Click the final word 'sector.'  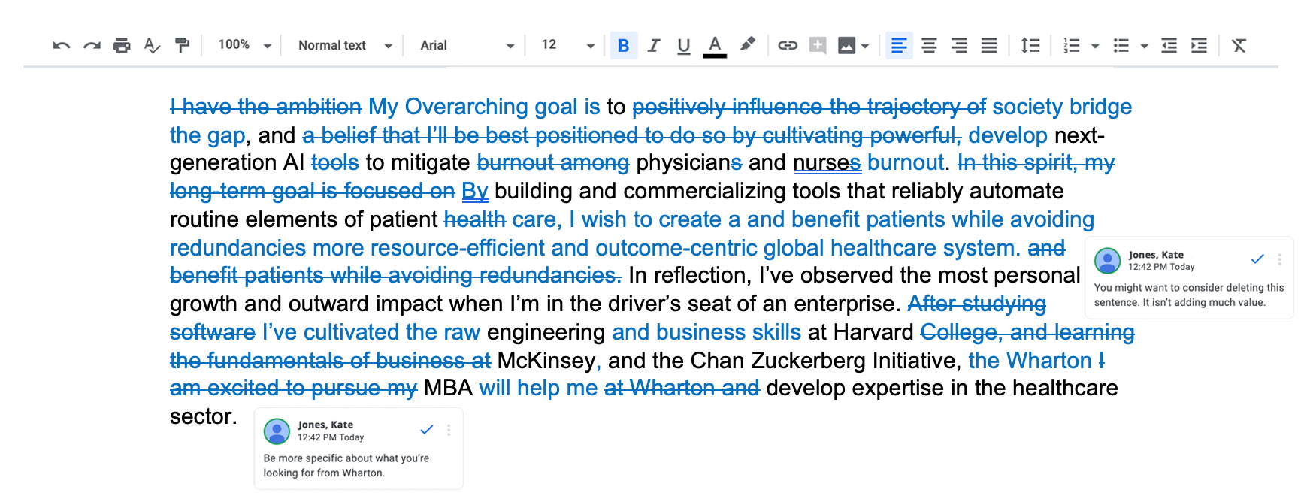tap(203, 417)
